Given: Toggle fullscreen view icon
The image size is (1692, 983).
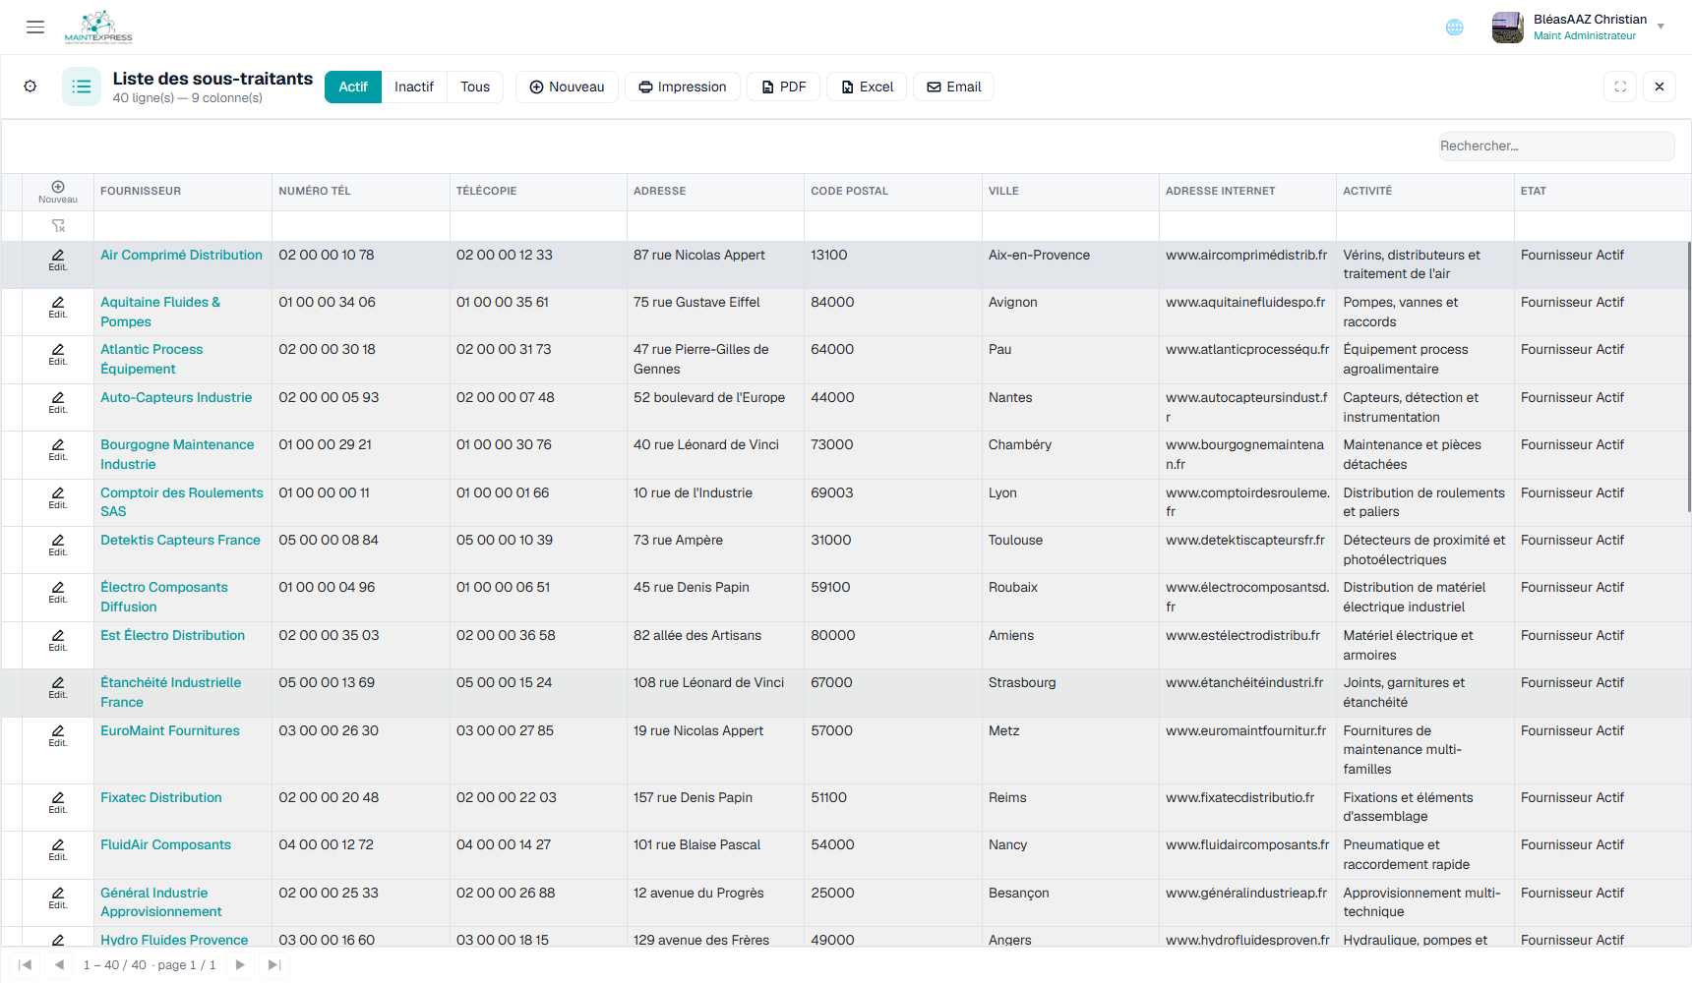Looking at the screenshot, I should tap(1620, 87).
